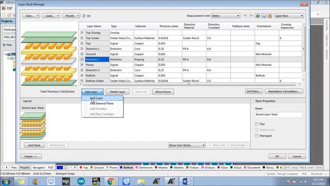Click the horizontal scrollbar under layer table
Viewport: 330px width, 186px height.
coord(189,84)
